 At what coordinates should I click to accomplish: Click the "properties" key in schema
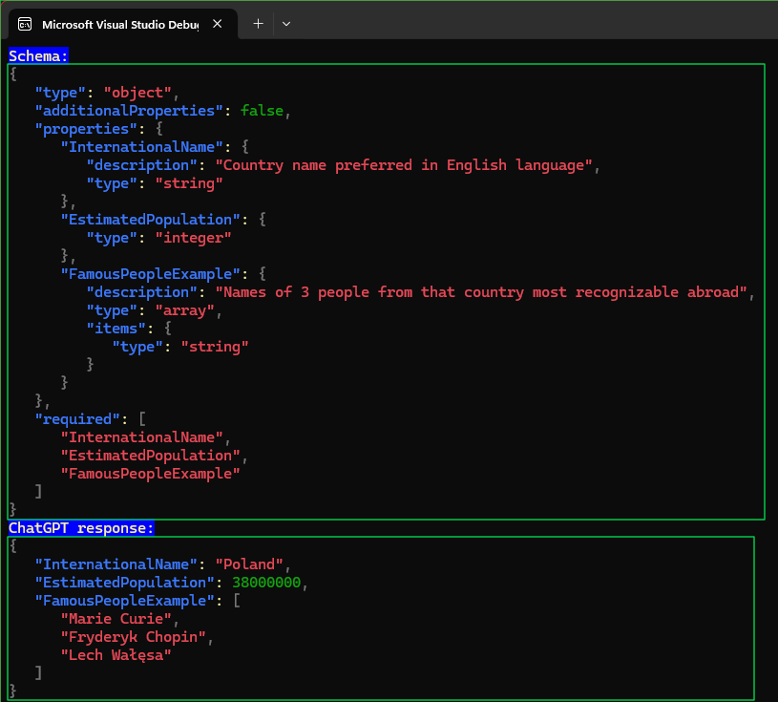point(86,129)
